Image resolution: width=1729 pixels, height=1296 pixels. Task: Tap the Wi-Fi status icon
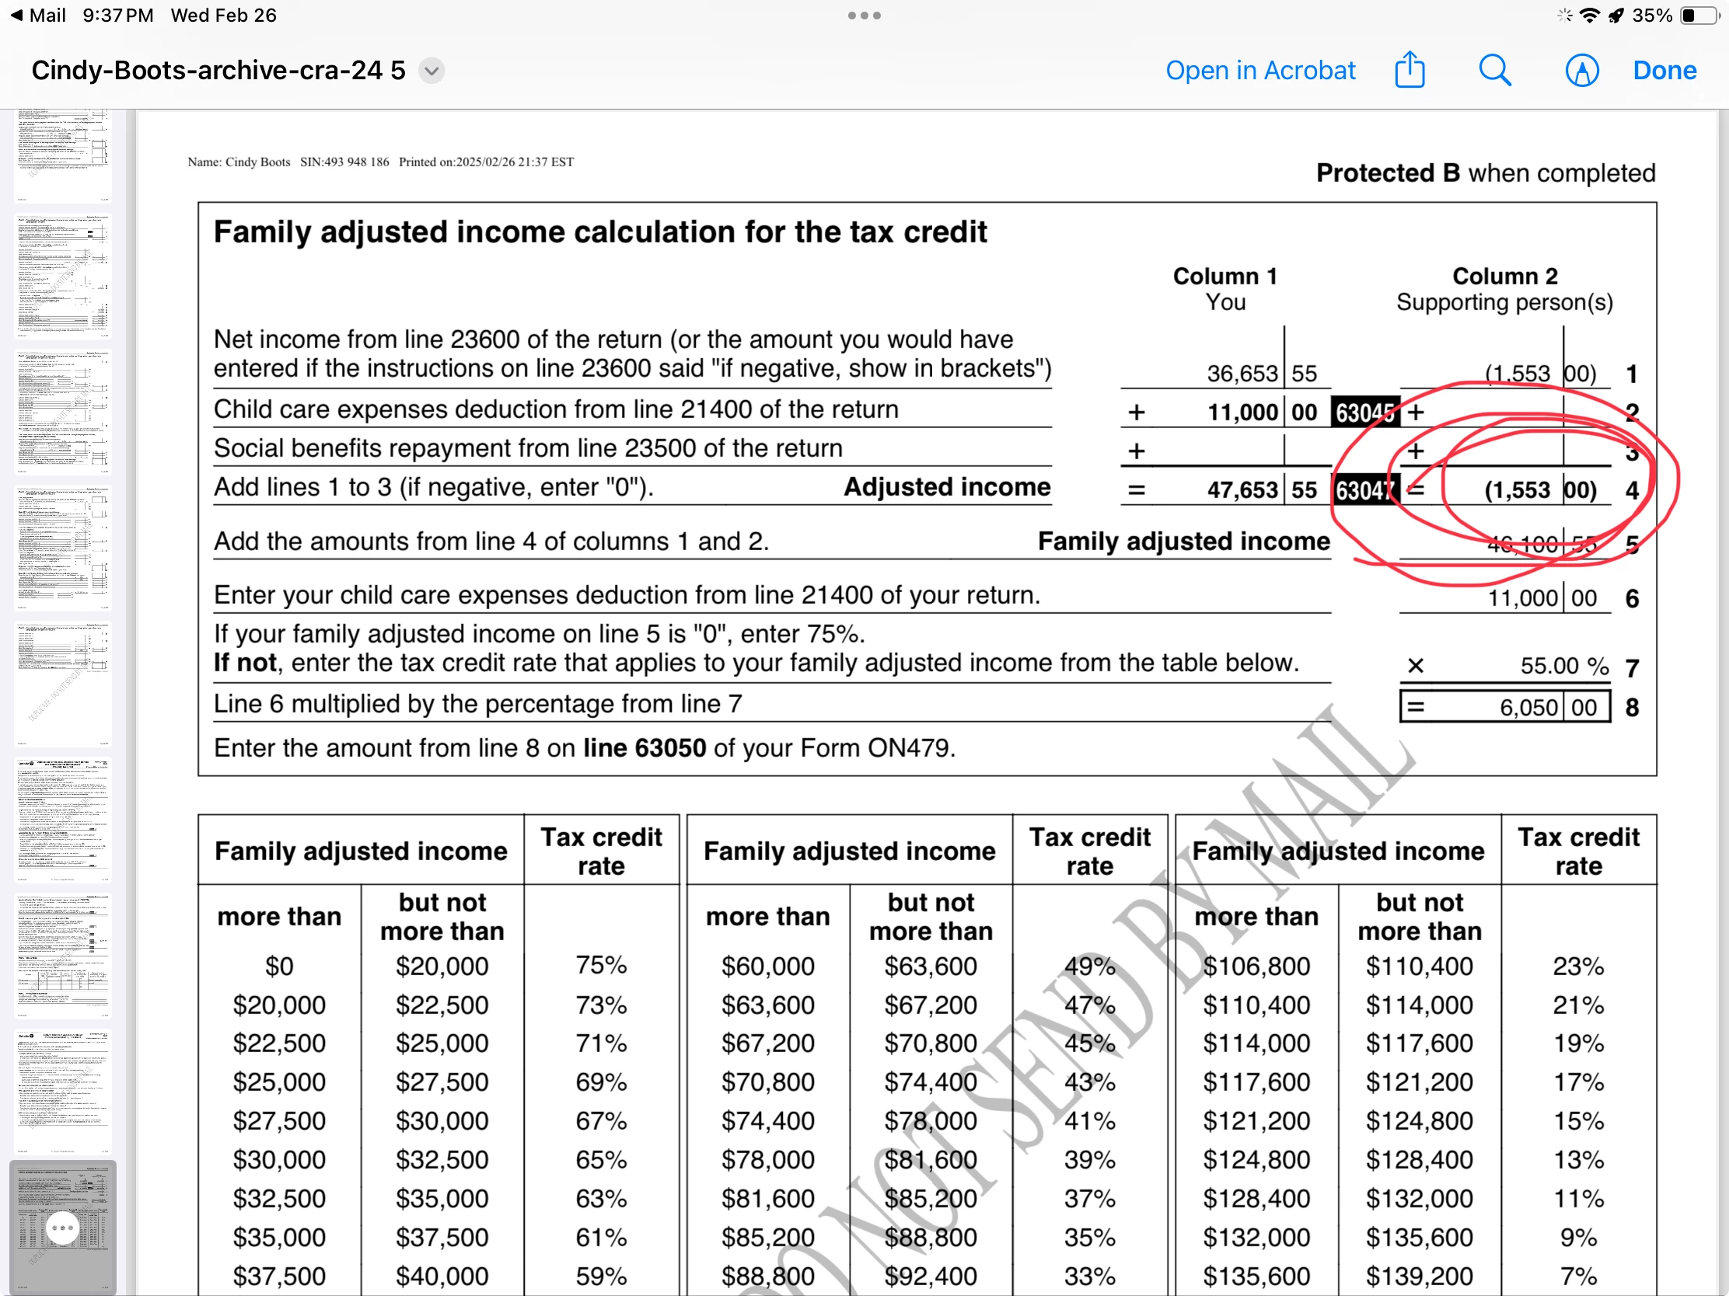(x=1589, y=16)
